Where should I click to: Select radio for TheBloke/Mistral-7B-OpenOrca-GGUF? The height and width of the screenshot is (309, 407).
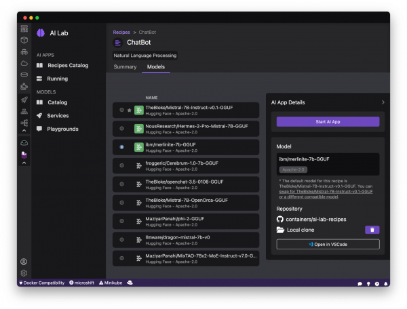[121, 203]
